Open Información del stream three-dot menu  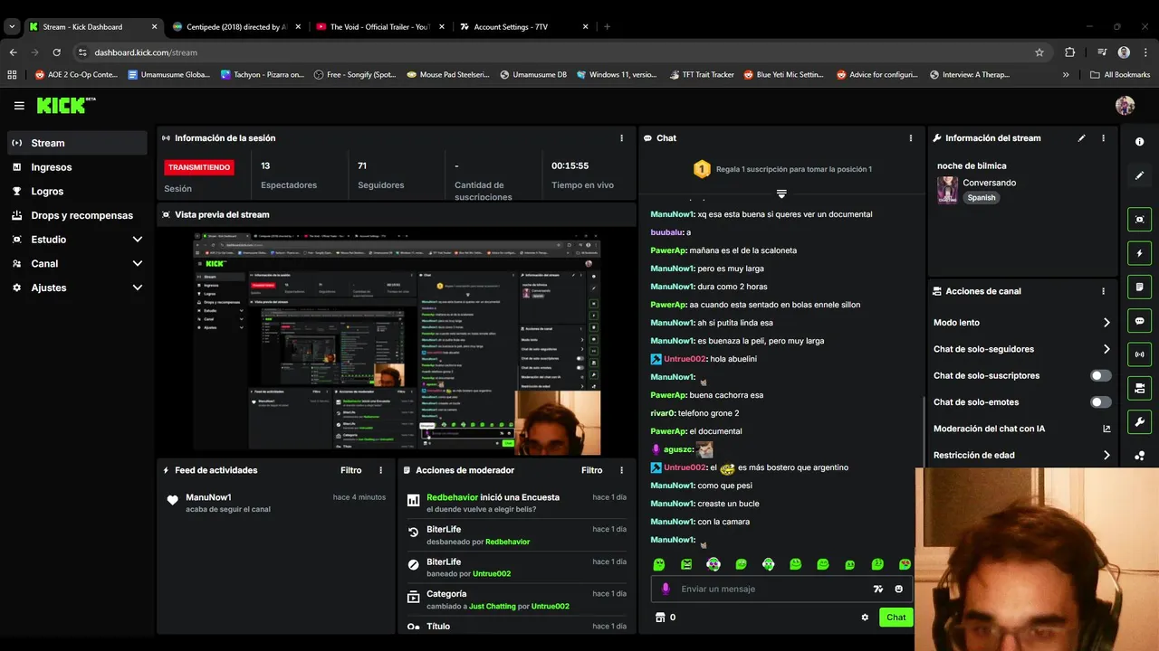pos(1103,138)
